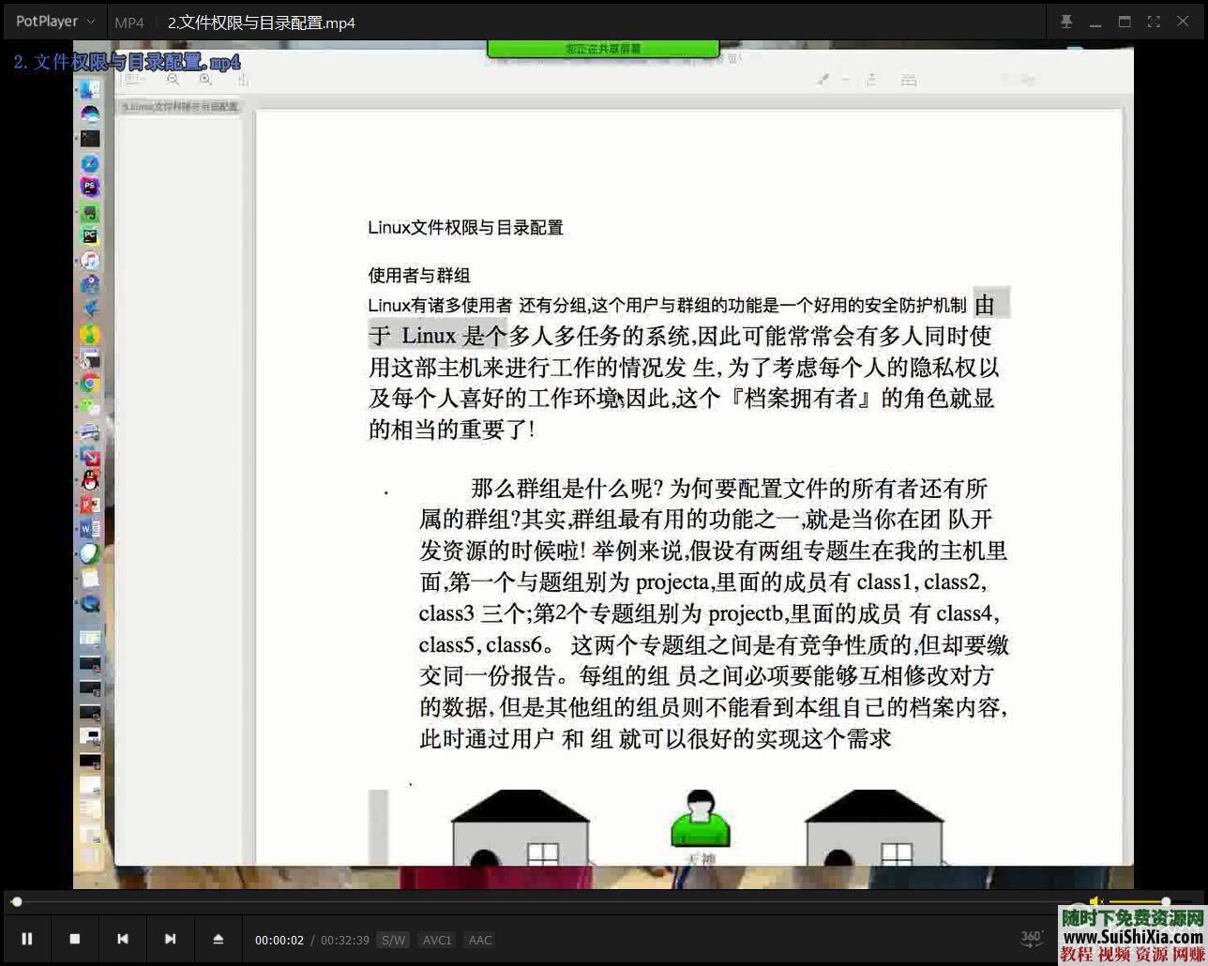
Task: Click the eject/open-file icon in playback bar
Action: pyautogui.click(x=219, y=939)
